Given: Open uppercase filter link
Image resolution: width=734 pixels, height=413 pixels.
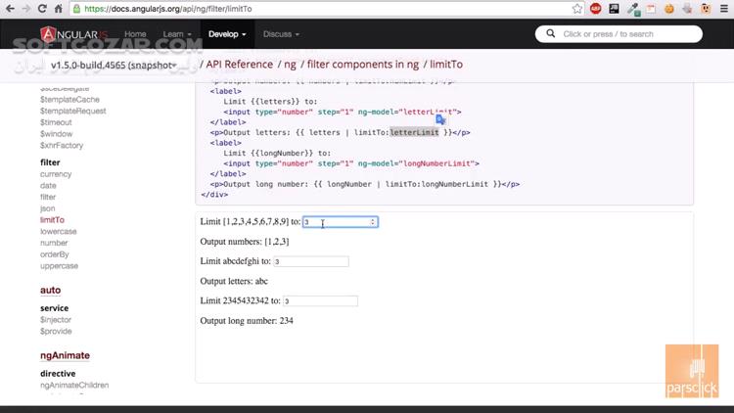Looking at the screenshot, I should (59, 266).
